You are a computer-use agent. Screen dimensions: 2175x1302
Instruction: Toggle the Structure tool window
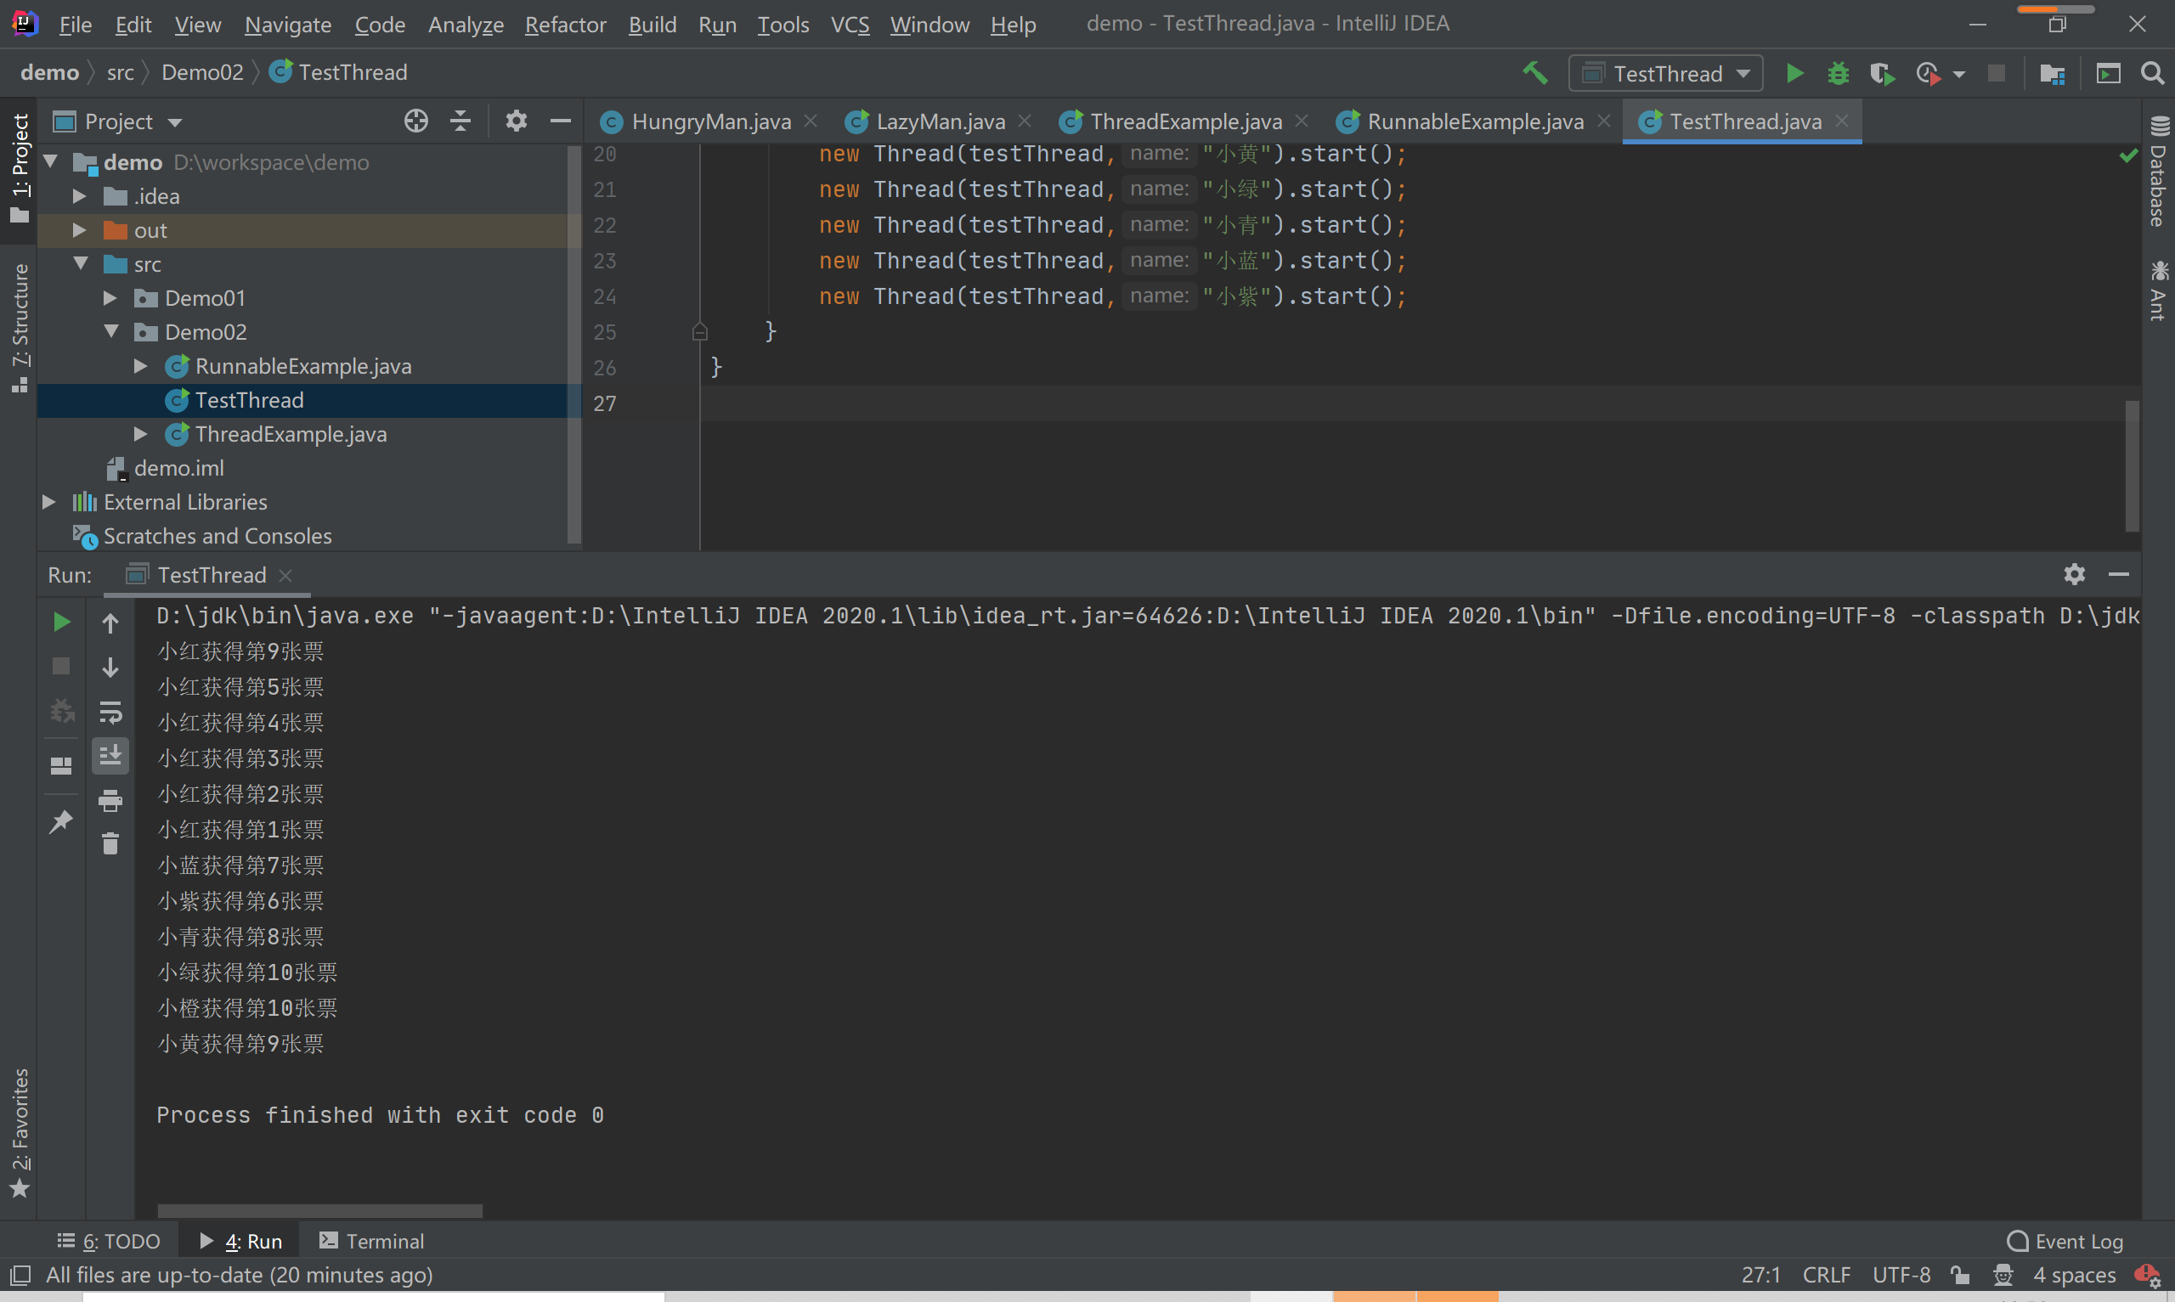tap(20, 326)
